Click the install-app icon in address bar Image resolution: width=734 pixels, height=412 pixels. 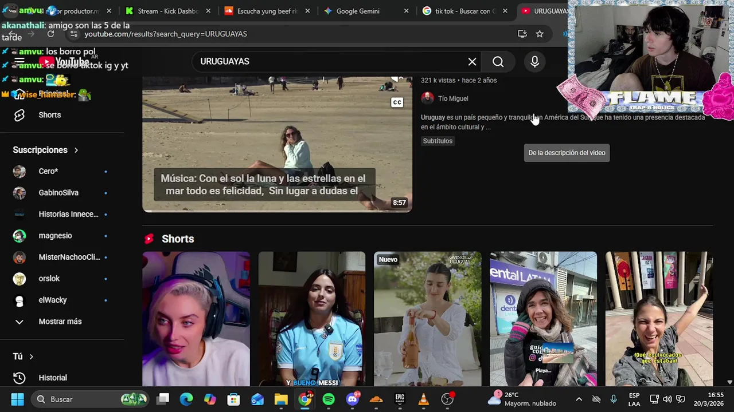coord(522,34)
